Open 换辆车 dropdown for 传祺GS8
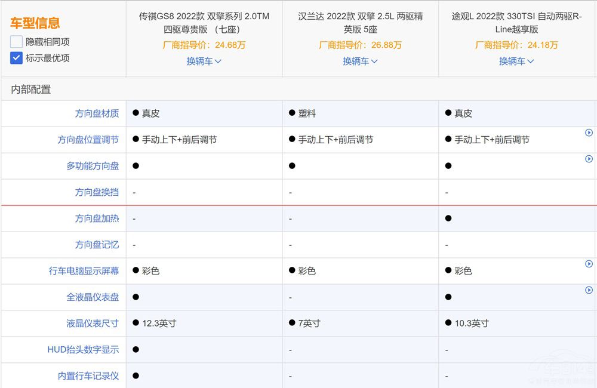Viewport: 597px width, 388px height. click(204, 61)
